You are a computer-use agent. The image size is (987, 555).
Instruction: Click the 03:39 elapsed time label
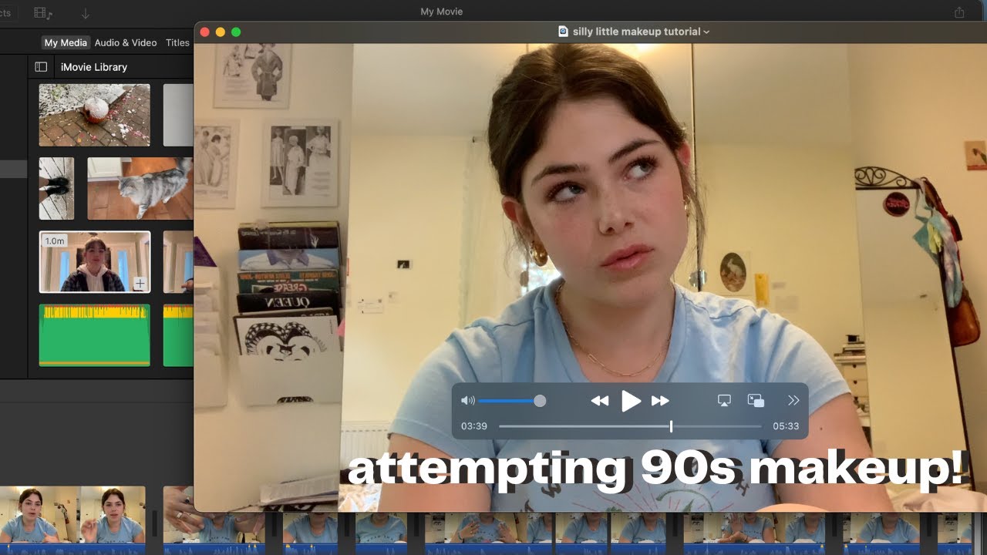(474, 426)
